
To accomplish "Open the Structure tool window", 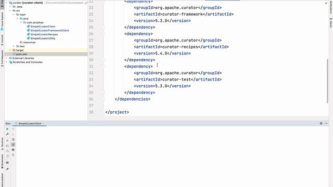I will click(2, 144).
